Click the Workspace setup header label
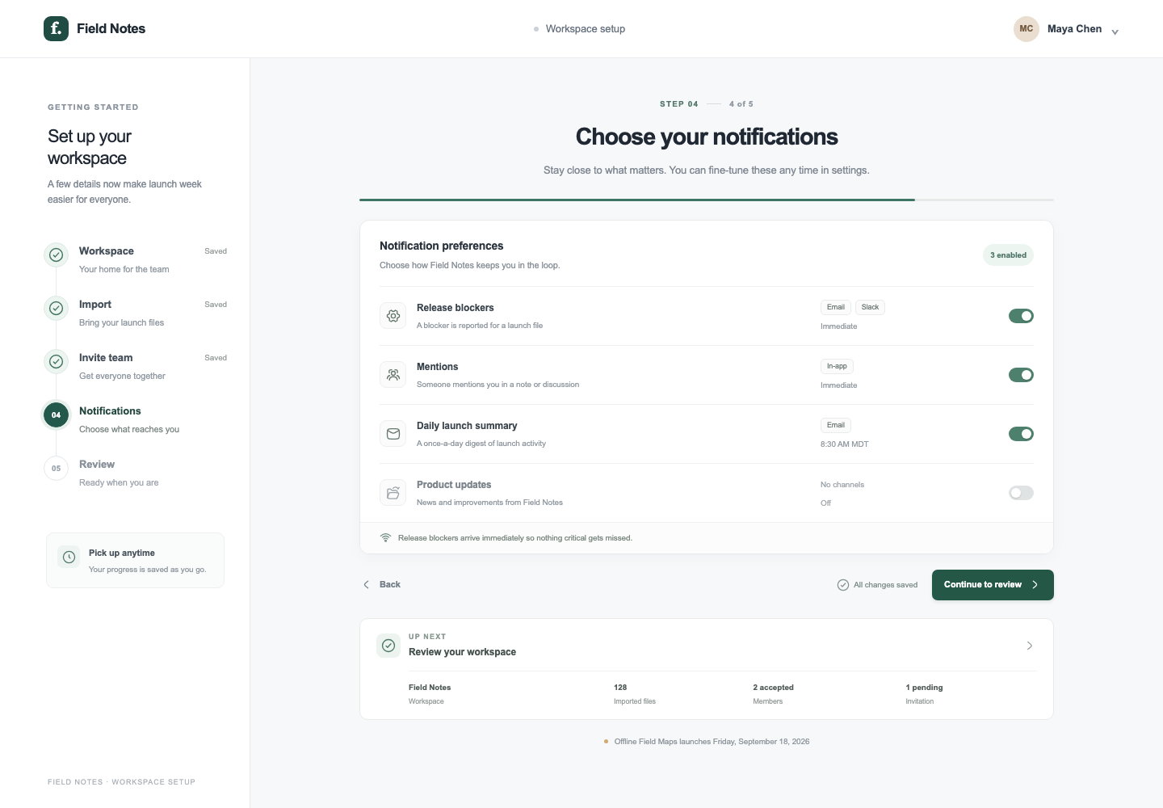Viewport: 1163px width, 808px height. click(x=586, y=29)
